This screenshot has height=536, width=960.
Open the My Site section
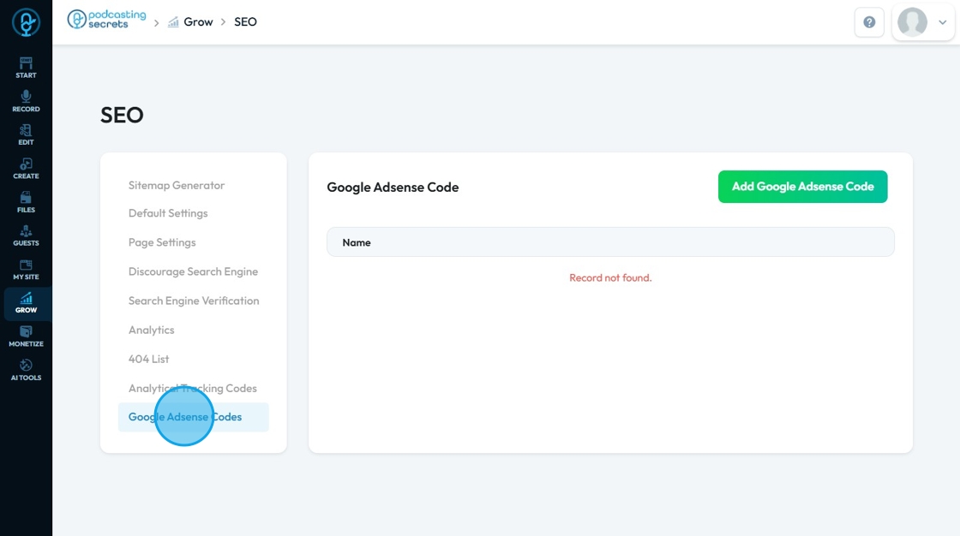[26, 270]
